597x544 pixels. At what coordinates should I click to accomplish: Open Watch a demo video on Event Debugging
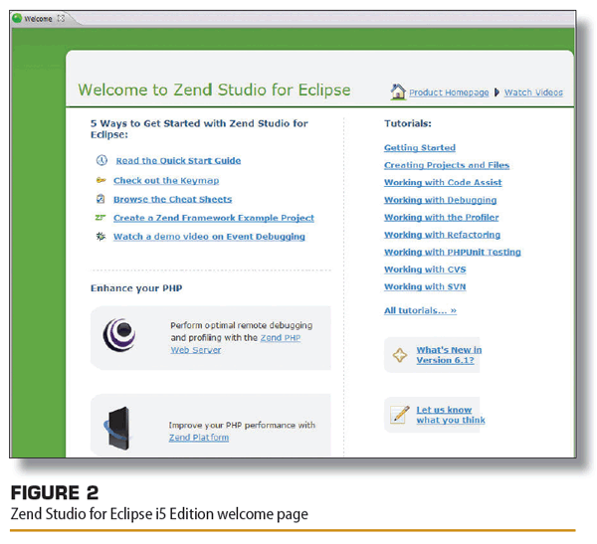[209, 237]
